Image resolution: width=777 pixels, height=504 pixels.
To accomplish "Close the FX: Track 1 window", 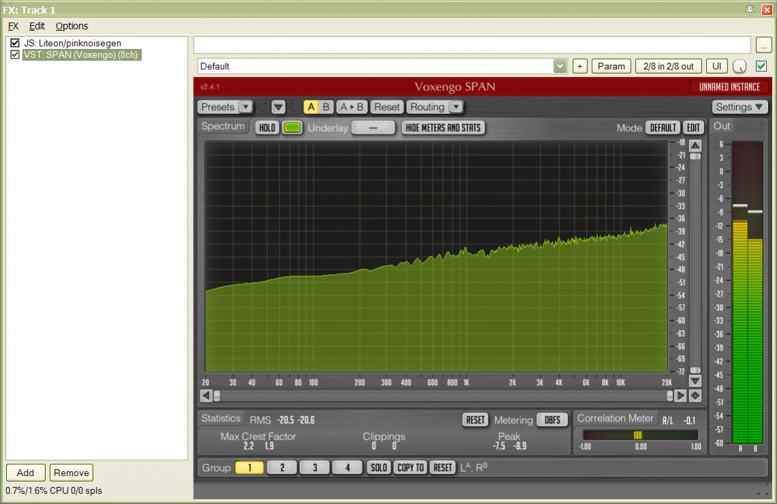I will [767, 10].
